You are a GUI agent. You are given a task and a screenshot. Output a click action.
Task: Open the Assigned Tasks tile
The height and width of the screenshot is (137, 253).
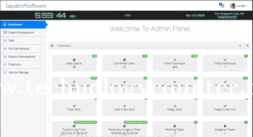(x=225, y=129)
